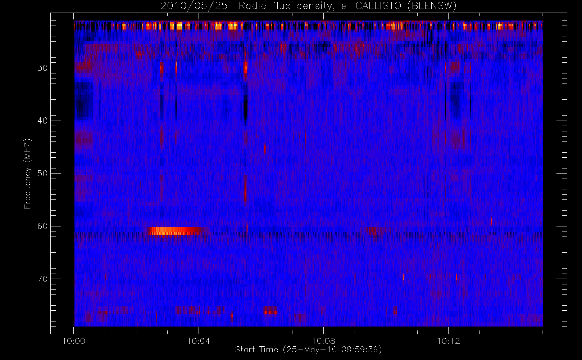Click the 'Frequency (MHZ)' axis label

27,174
